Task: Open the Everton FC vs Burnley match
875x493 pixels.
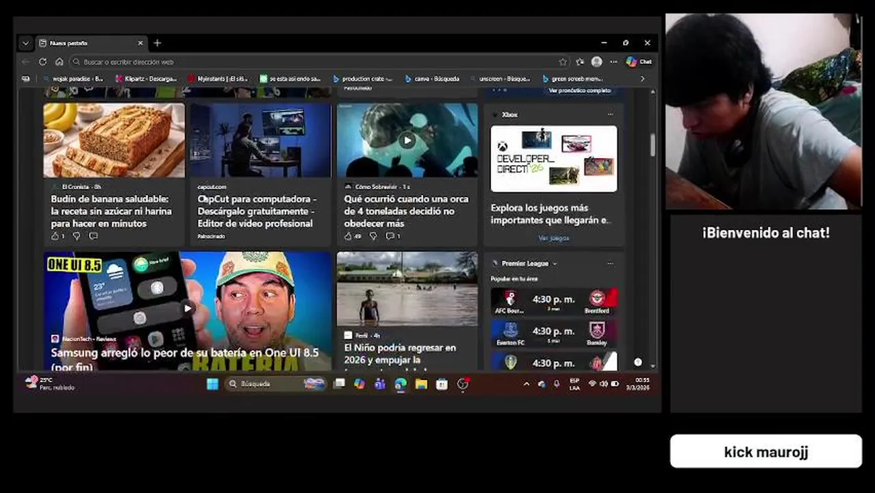Action: click(x=554, y=333)
